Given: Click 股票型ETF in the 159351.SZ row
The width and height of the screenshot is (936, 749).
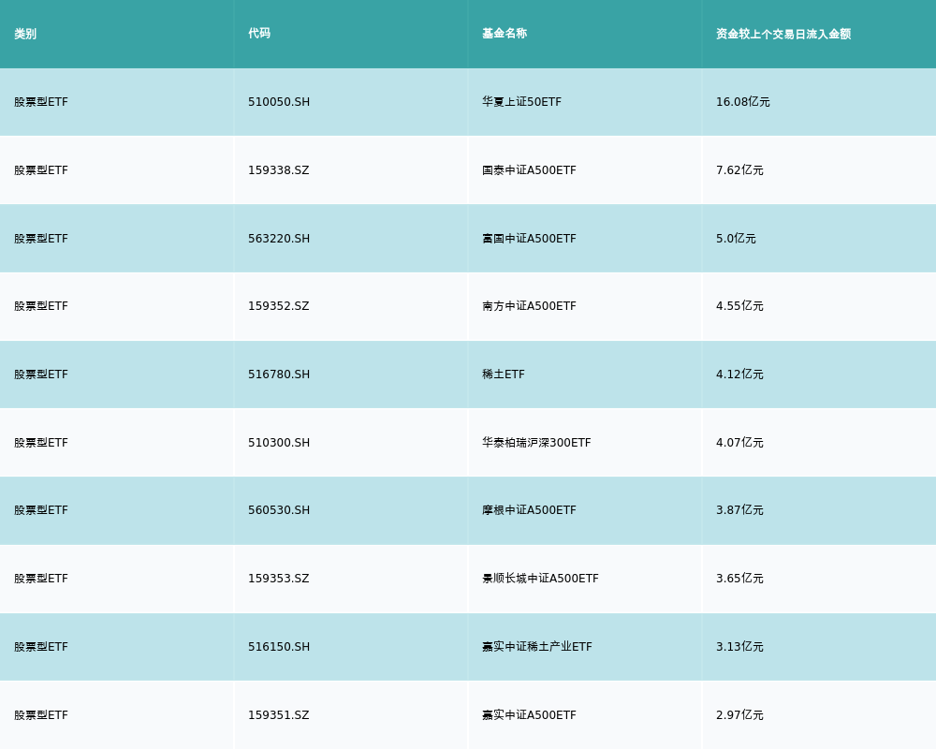Looking at the screenshot, I should click(x=41, y=715).
